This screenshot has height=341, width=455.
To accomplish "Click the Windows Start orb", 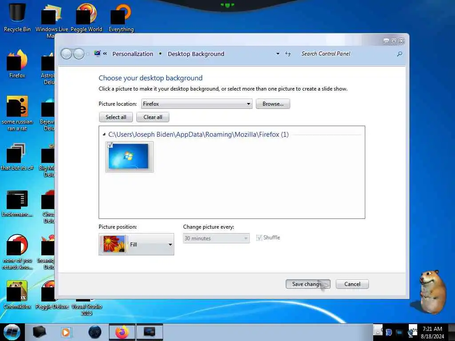I will tap(12, 332).
